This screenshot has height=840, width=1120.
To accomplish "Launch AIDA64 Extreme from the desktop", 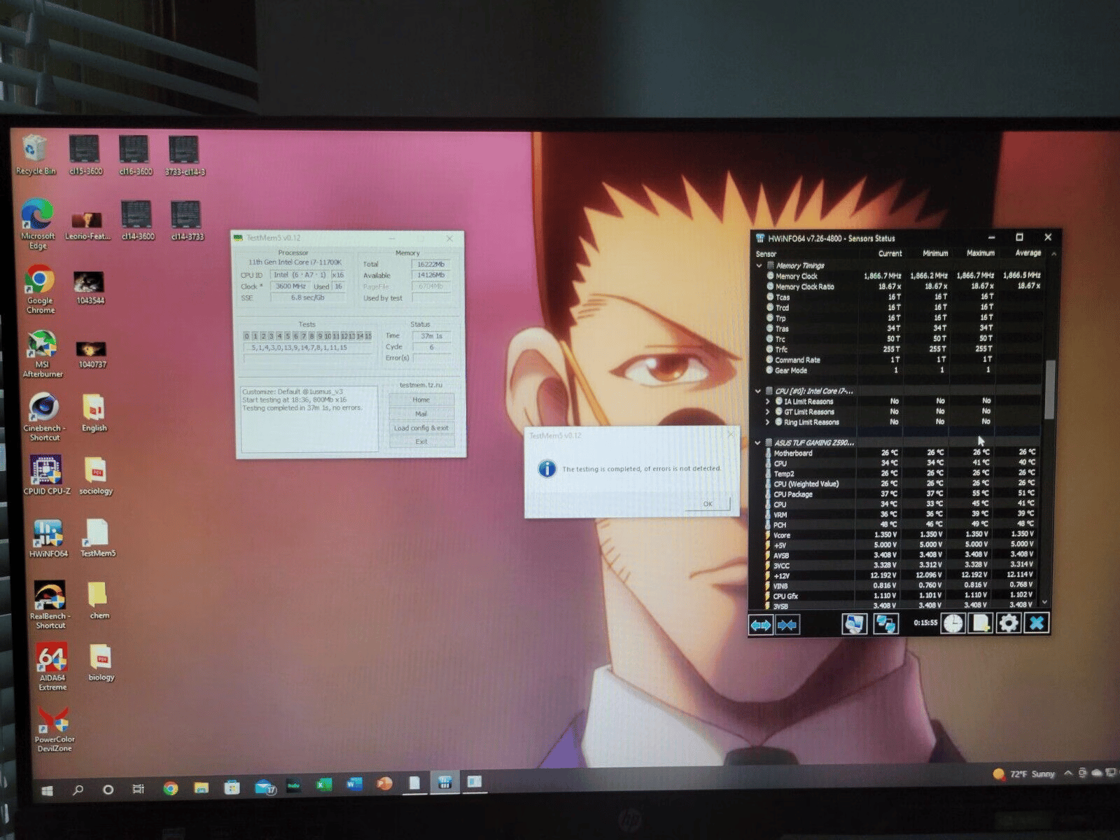I will [x=52, y=666].
